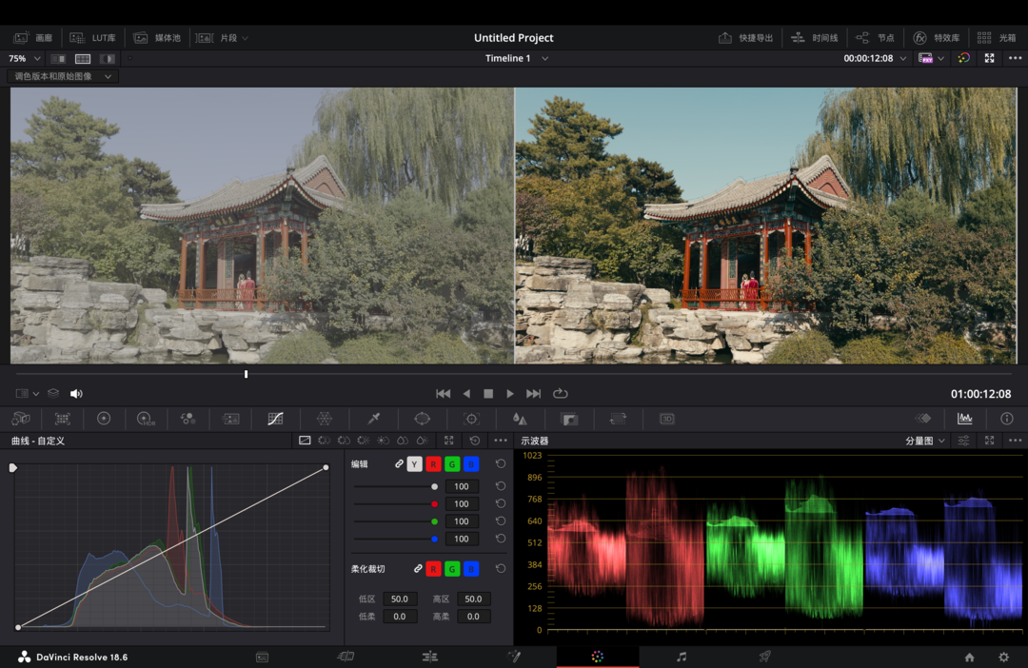Open the Color Warper palette

(x=324, y=419)
